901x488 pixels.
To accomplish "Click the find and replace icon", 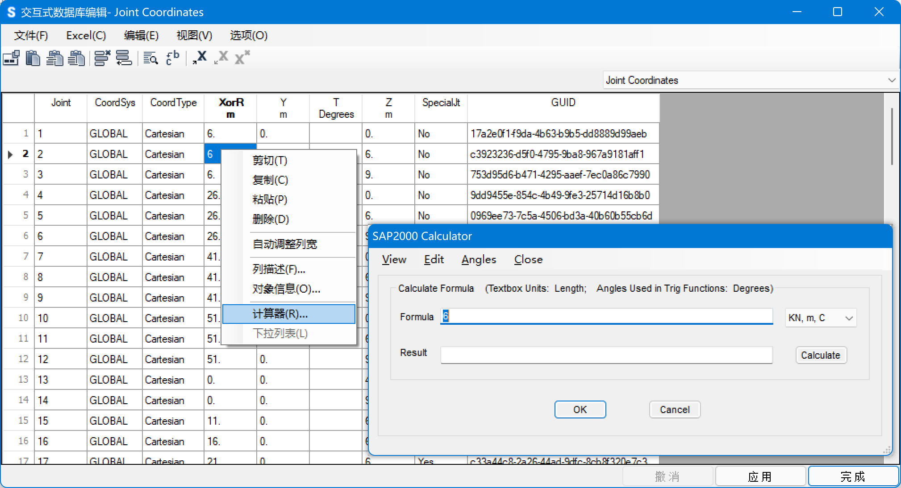I will tap(172, 58).
